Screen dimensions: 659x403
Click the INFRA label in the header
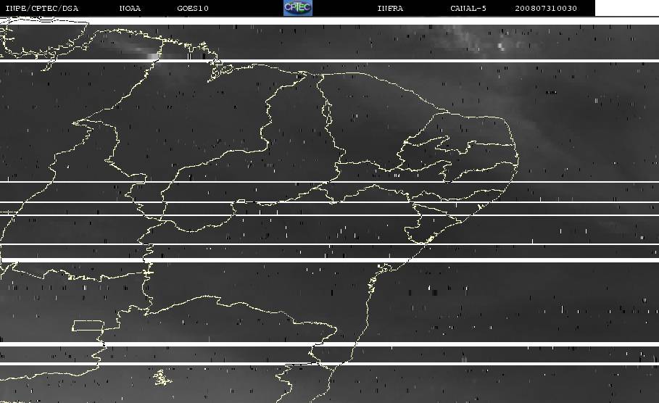point(390,9)
